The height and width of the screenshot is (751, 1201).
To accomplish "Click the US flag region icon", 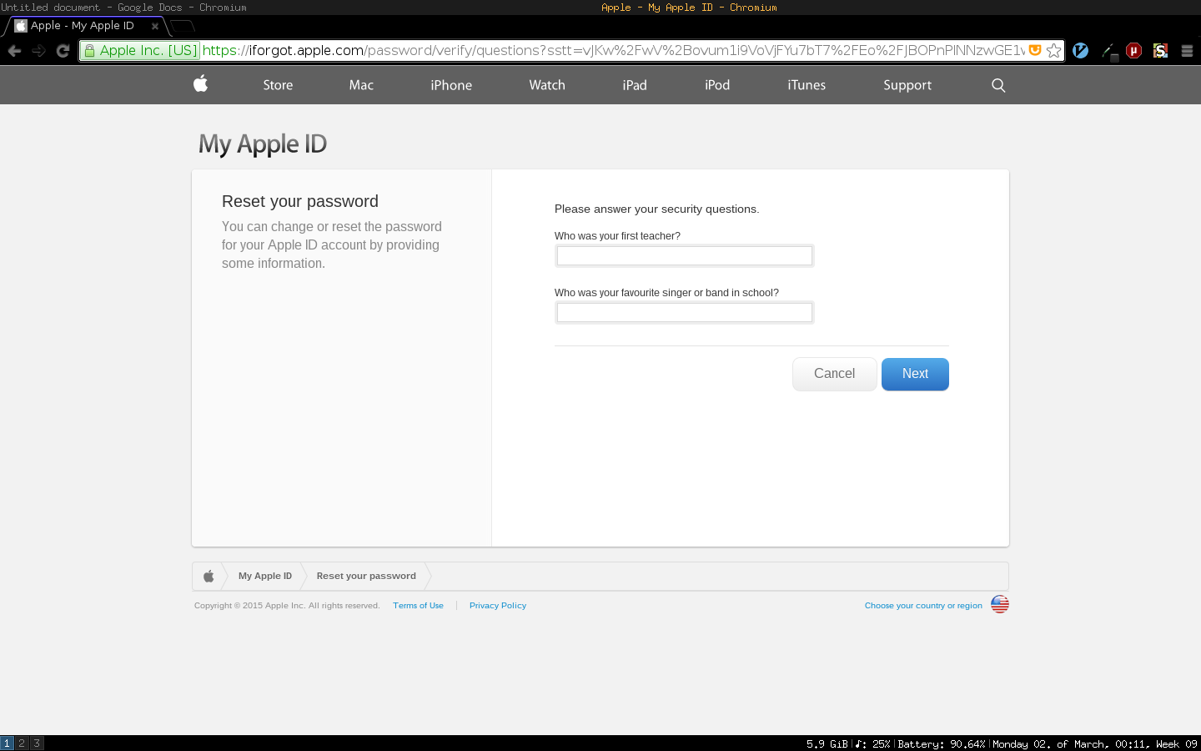I will (x=1000, y=604).
